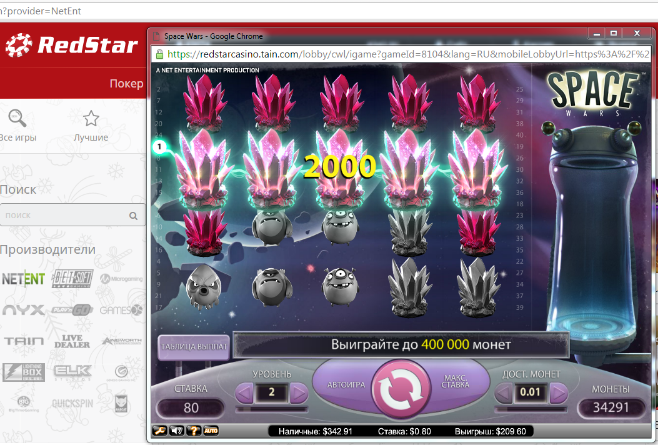Increase the coin value right arrow
Viewport: 658px width, 445px height.
click(x=559, y=393)
